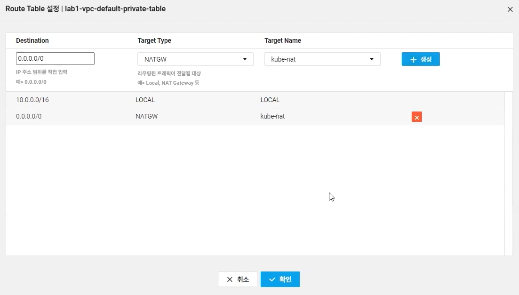This screenshot has width=519, height=295.
Task: Click the Target Name column header
Action: pyautogui.click(x=283, y=40)
